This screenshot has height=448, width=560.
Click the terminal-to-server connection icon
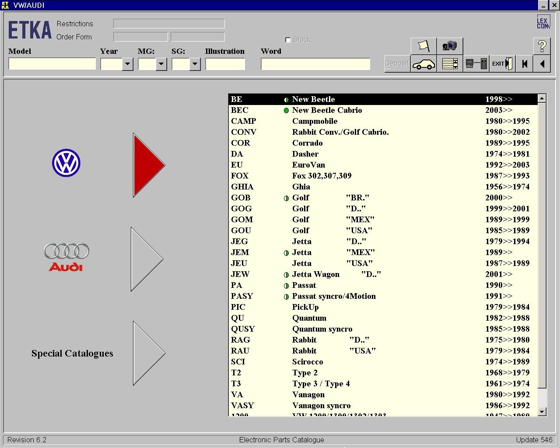[476, 64]
